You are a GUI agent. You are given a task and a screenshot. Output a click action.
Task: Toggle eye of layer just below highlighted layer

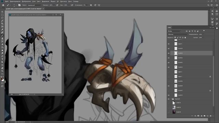[169, 58]
